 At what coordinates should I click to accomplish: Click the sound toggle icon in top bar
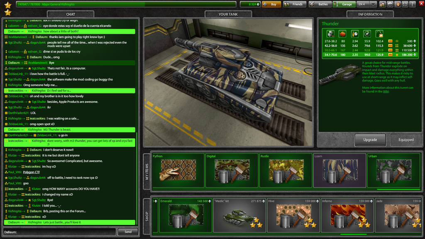[x=397, y=4]
